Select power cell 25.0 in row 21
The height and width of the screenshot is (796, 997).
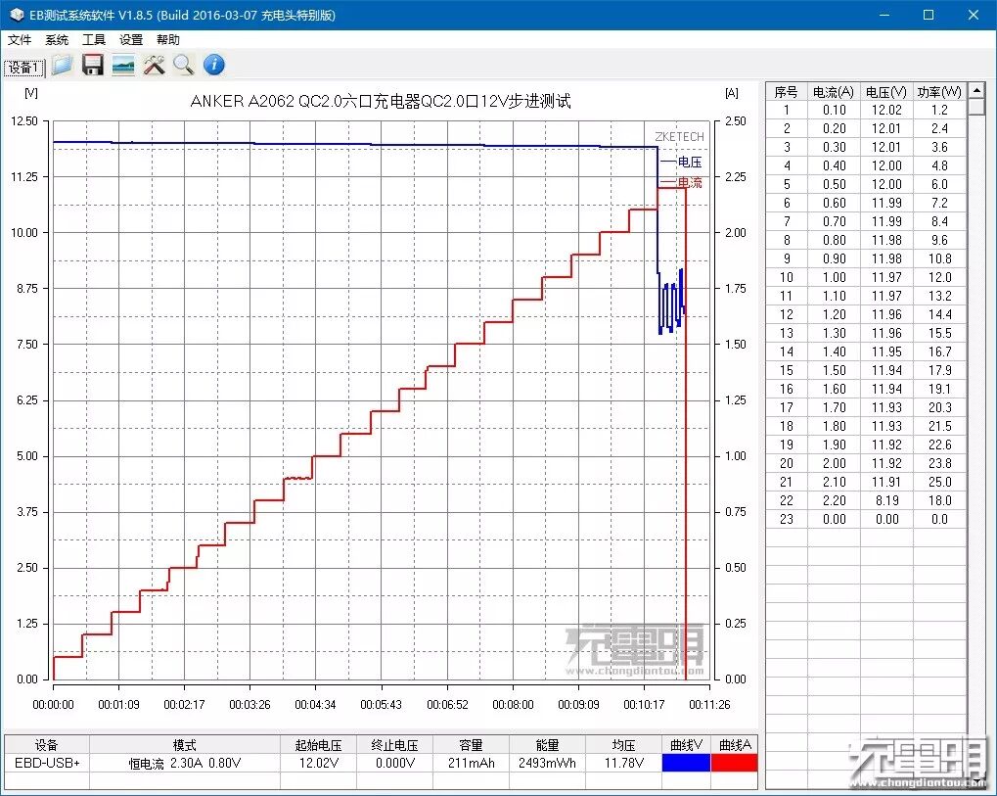tap(939, 483)
